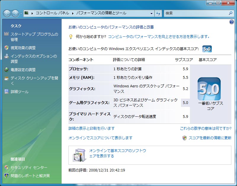Click the サブスコア column header
This screenshot has width=237, height=186.
tap(184, 60)
